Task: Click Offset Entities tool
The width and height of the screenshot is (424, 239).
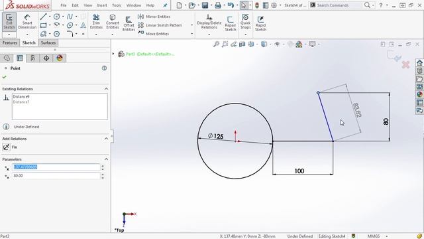Action: pyautogui.click(x=129, y=24)
